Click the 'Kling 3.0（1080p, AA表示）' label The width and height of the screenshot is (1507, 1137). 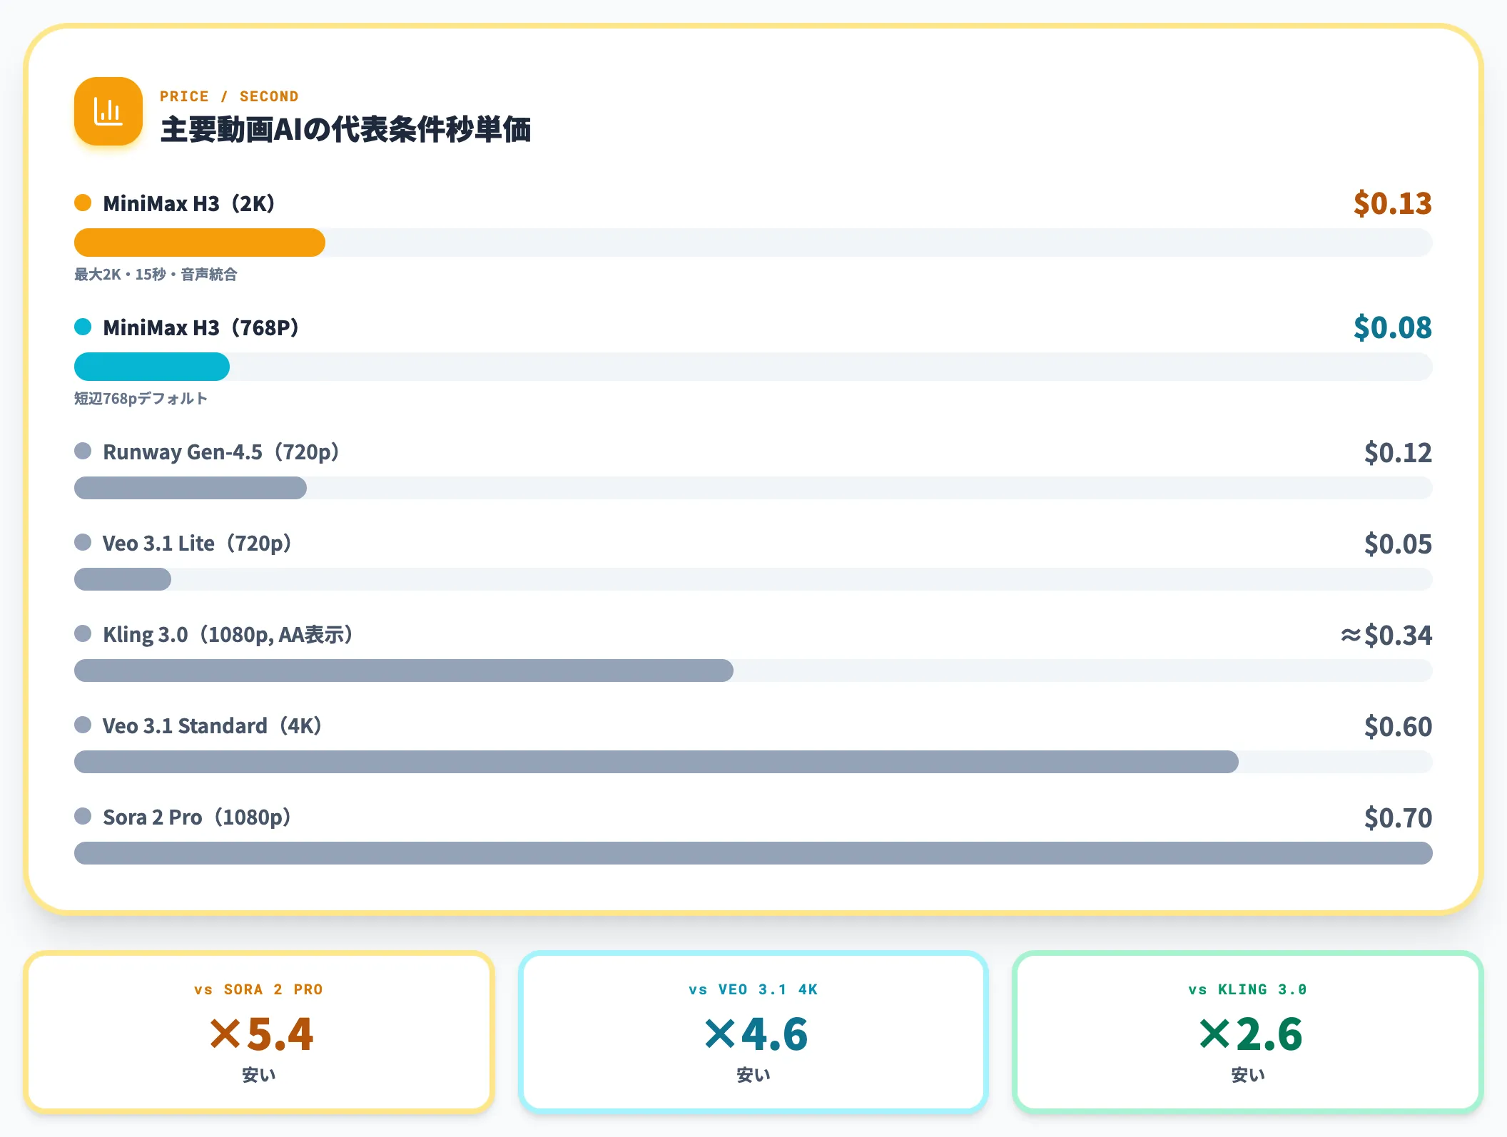tap(228, 634)
